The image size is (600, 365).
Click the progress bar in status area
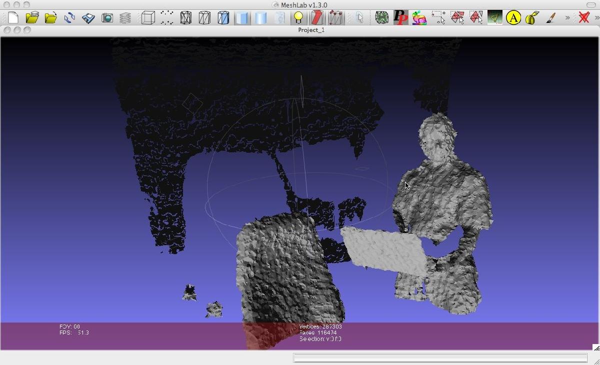click(440, 358)
